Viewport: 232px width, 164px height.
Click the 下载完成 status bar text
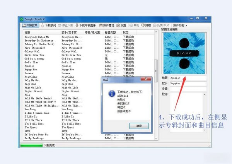49,145
